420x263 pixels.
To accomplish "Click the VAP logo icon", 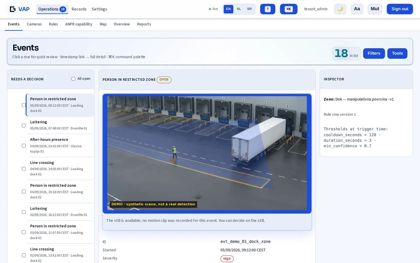I will coord(13,9).
